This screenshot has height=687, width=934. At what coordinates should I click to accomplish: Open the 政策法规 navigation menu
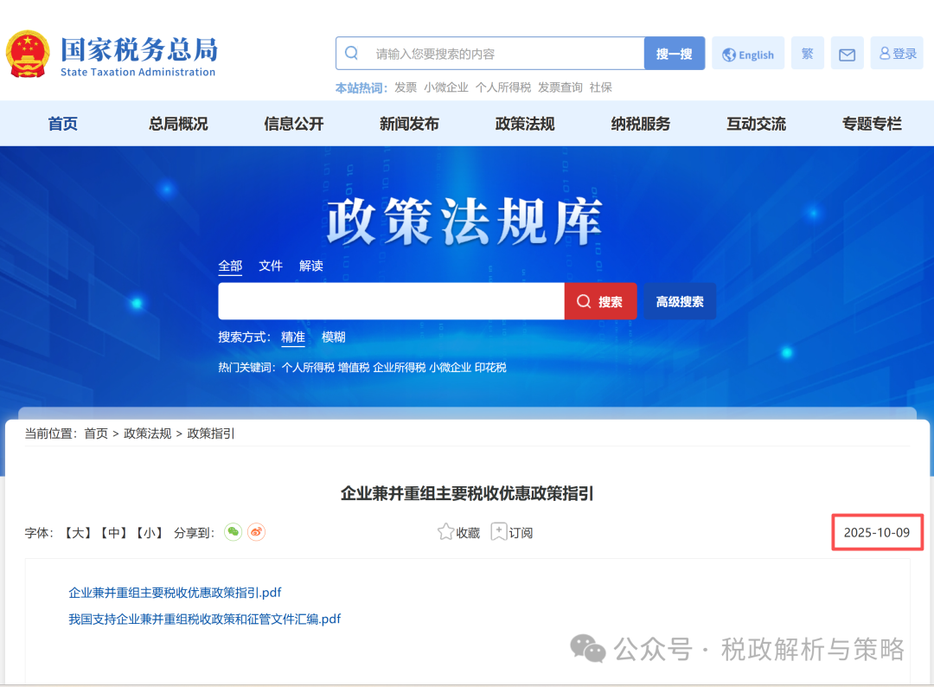tap(524, 124)
